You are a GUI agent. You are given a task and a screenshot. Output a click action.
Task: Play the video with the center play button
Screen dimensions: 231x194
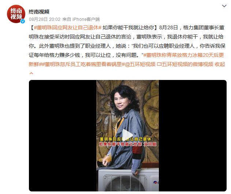pyautogui.click(x=127, y=135)
